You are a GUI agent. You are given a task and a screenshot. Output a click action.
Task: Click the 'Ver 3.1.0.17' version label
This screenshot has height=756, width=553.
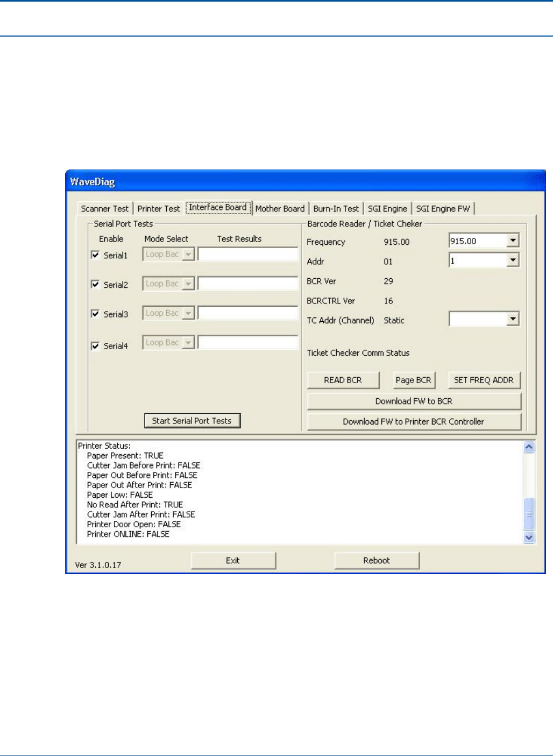point(98,565)
